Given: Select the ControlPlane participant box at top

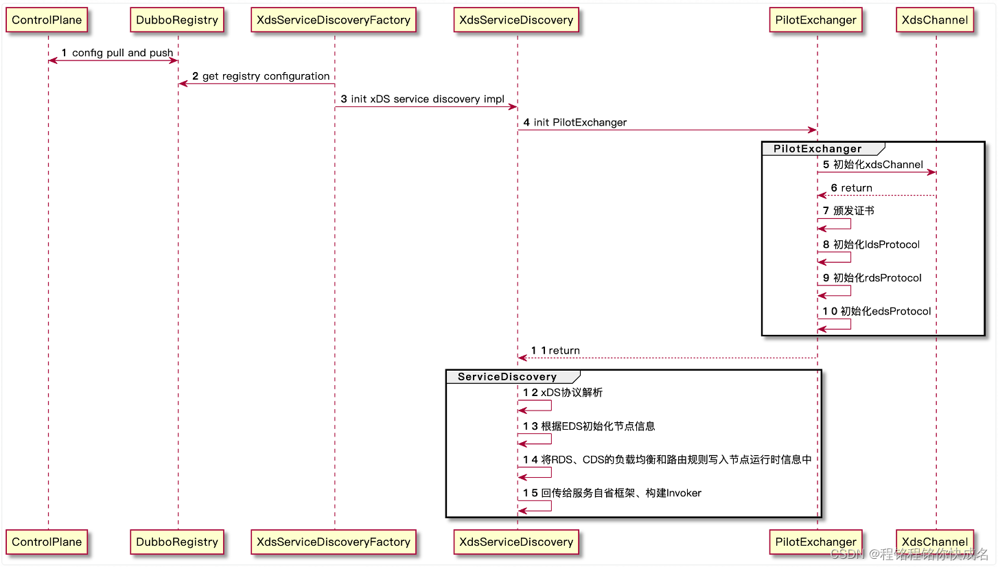Looking at the screenshot, I should tap(46, 20).
